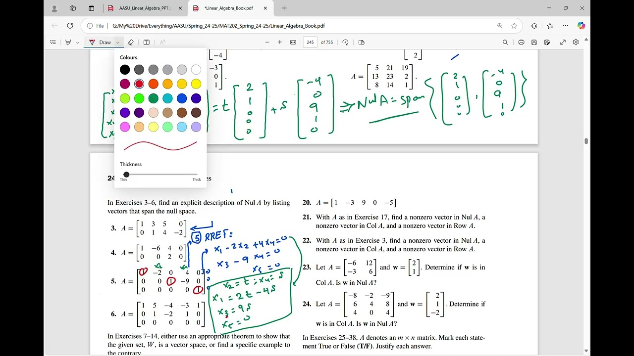
Task: Click the Thick label of slider
Action: point(197,180)
